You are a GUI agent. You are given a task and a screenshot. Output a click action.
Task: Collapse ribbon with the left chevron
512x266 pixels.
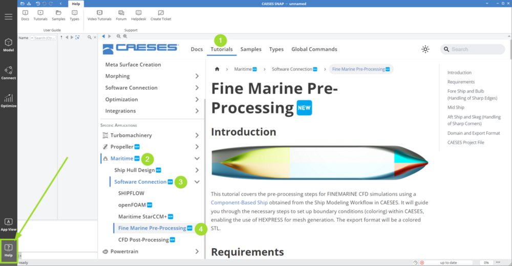click(x=61, y=4)
